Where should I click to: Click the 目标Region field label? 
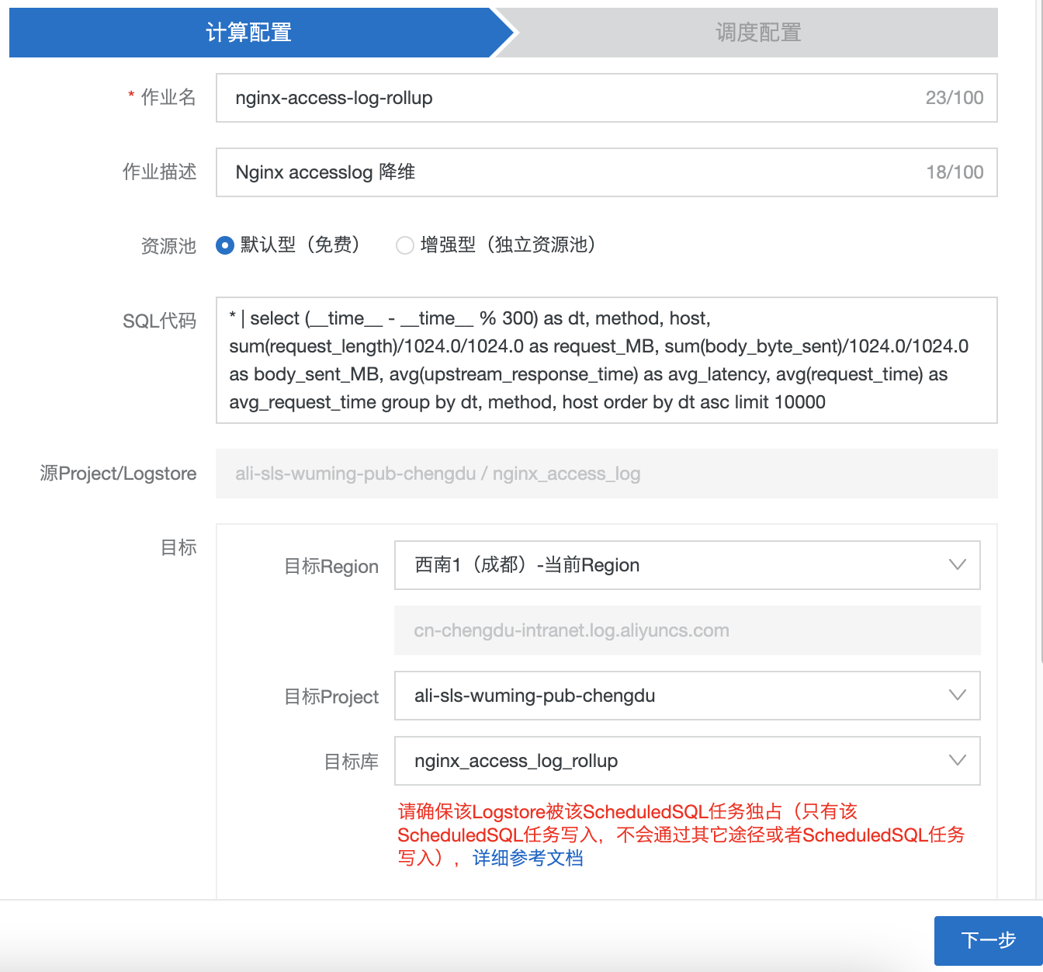click(x=331, y=566)
